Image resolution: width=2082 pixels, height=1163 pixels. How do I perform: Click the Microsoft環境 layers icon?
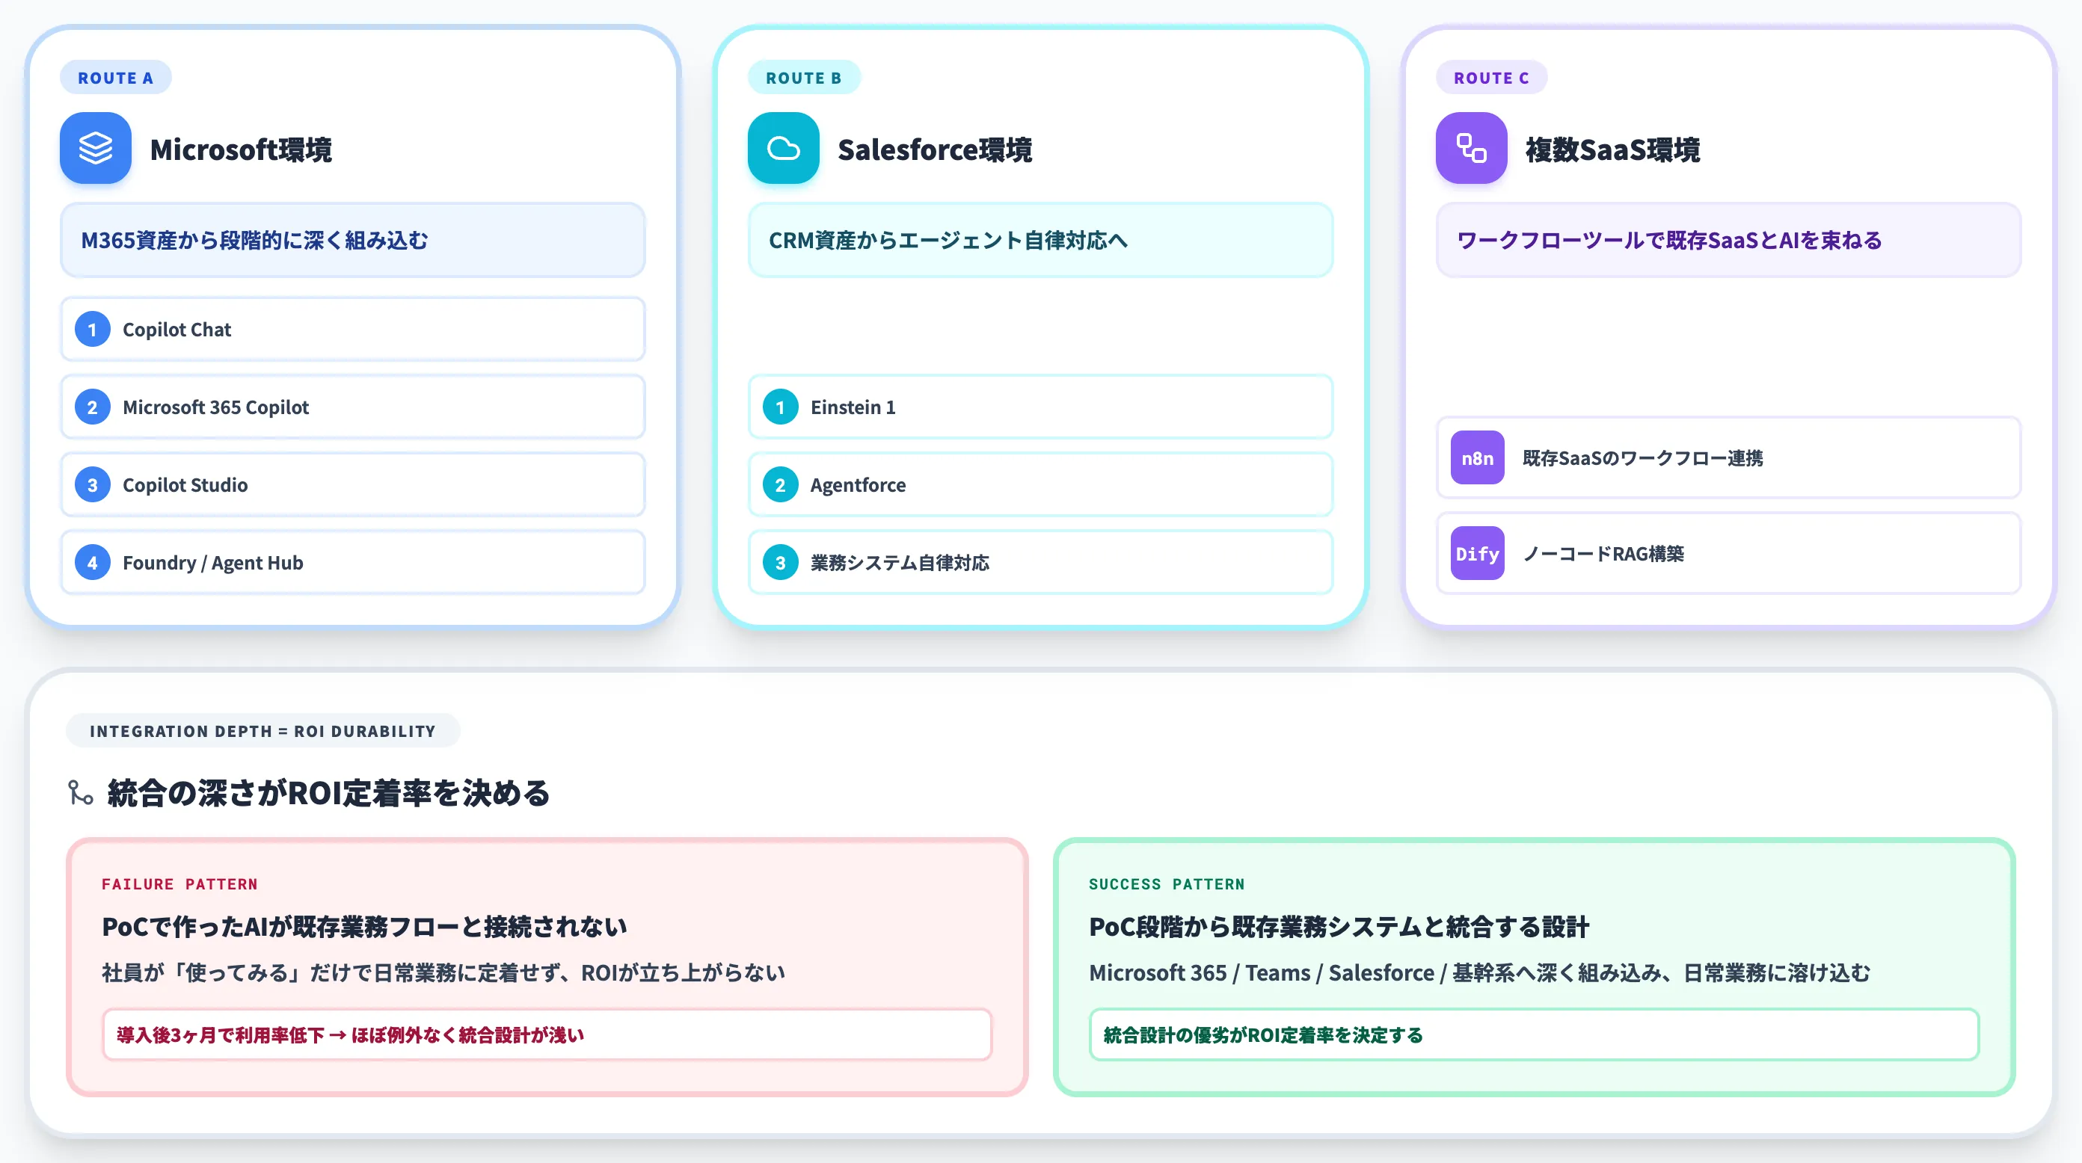point(96,149)
